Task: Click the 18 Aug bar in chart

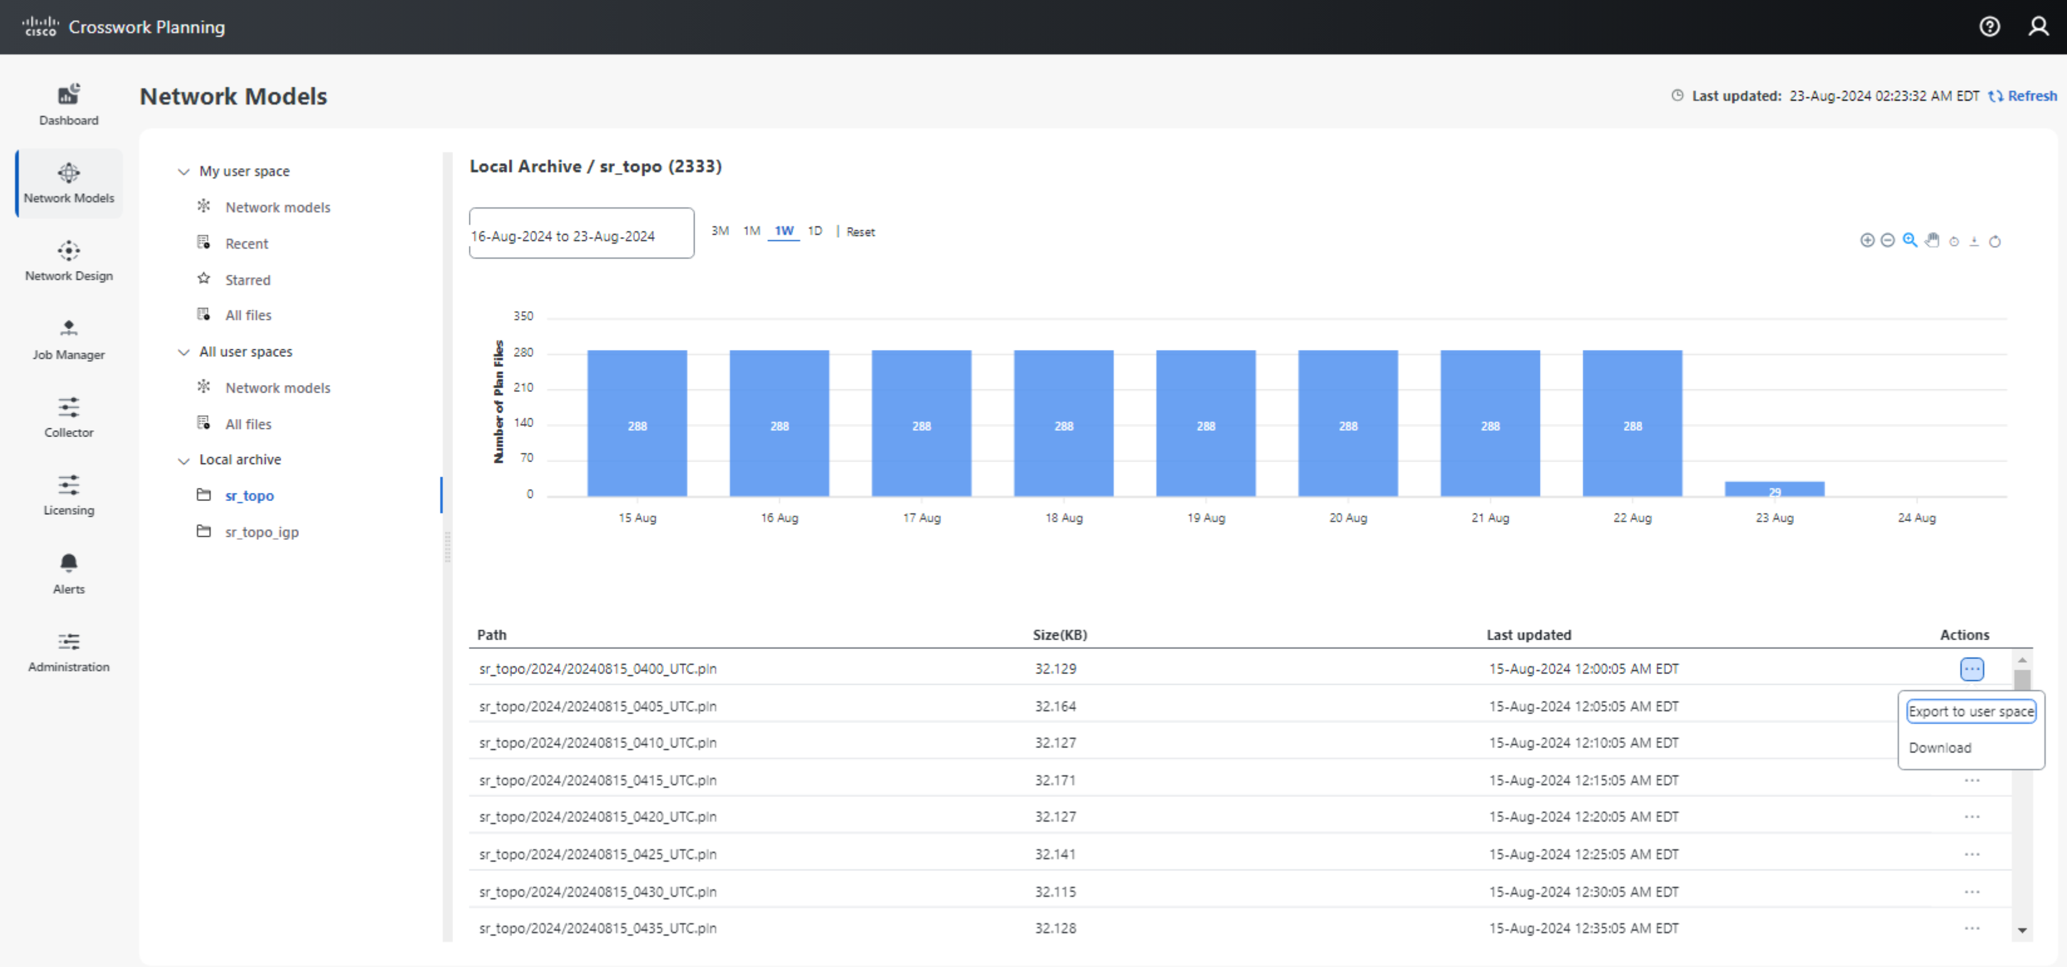Action: 1063,423
